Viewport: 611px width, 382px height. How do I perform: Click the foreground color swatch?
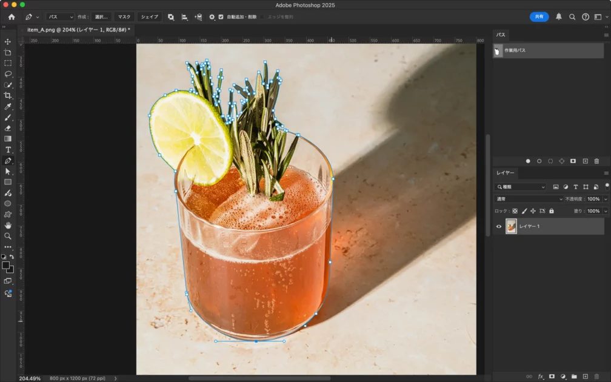click(6, 266)
